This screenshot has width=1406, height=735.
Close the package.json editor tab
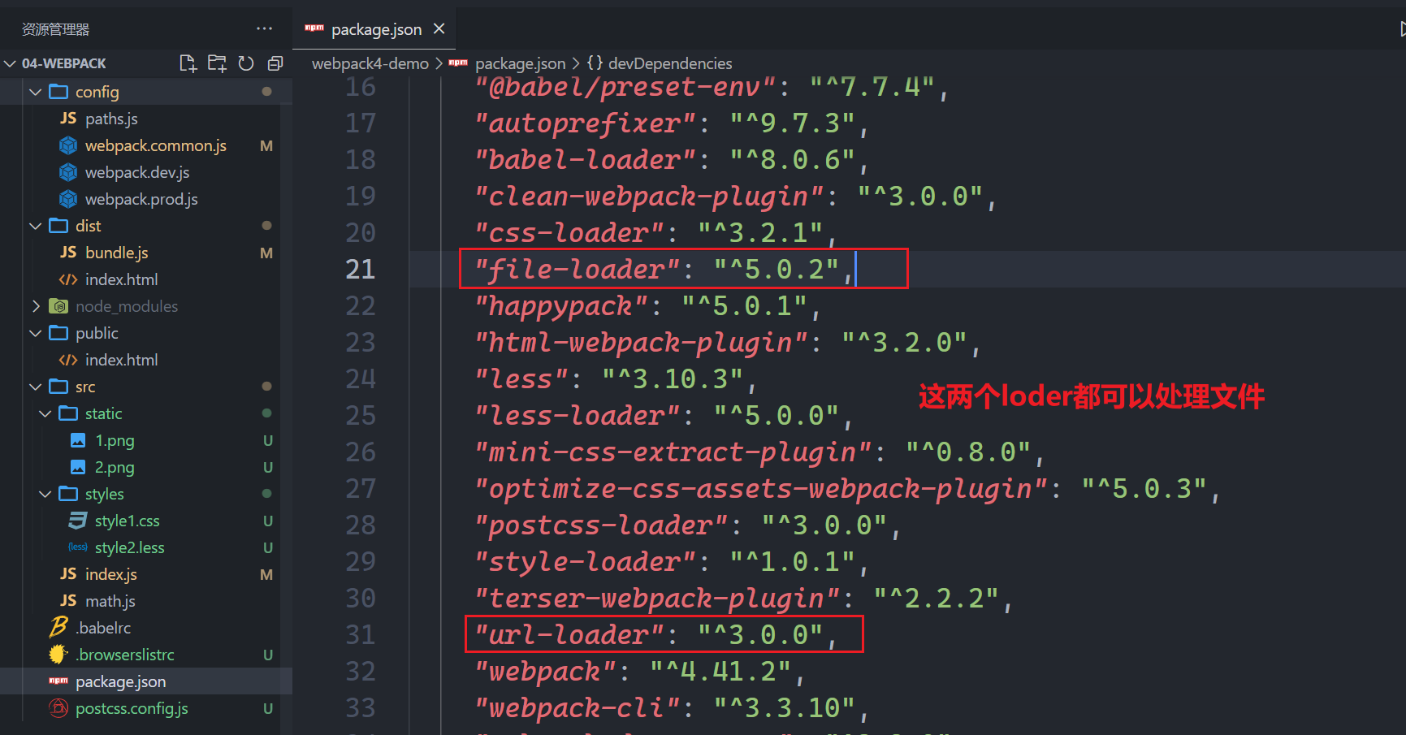439,29
